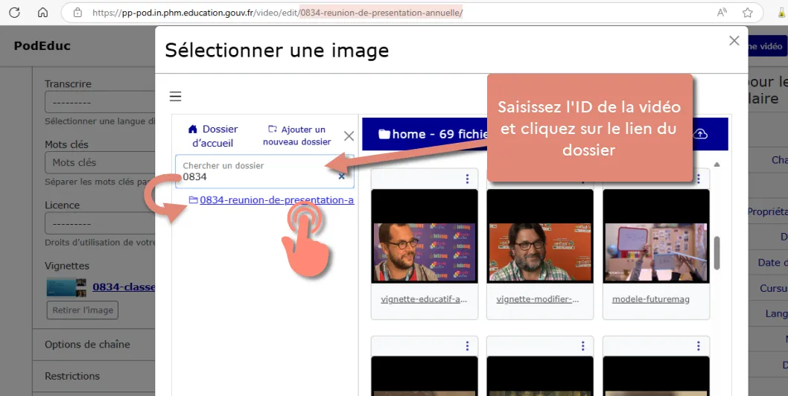Reload the page with the browser refresh icon
788x396 pixels.
(15, 13)
